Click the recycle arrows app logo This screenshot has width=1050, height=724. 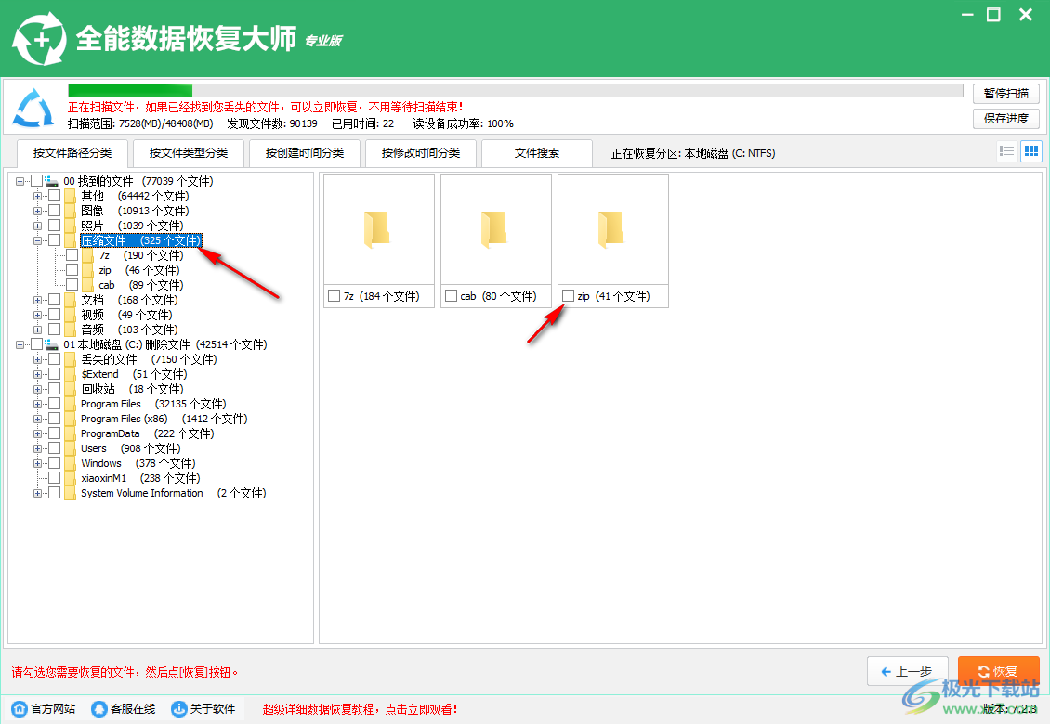pyautogui.click(x=40, y=39)
